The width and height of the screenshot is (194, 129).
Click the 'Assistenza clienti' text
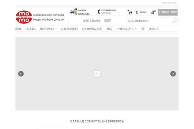coord(109,10)
